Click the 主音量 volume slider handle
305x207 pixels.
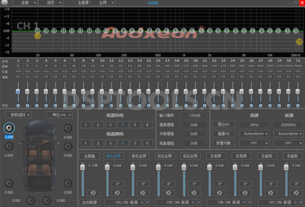pyautogui.click(x=82, y=168)
